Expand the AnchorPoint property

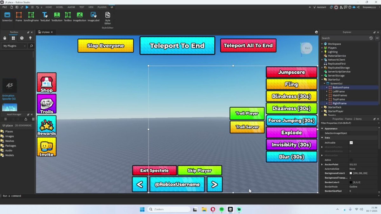pos(322,165)
